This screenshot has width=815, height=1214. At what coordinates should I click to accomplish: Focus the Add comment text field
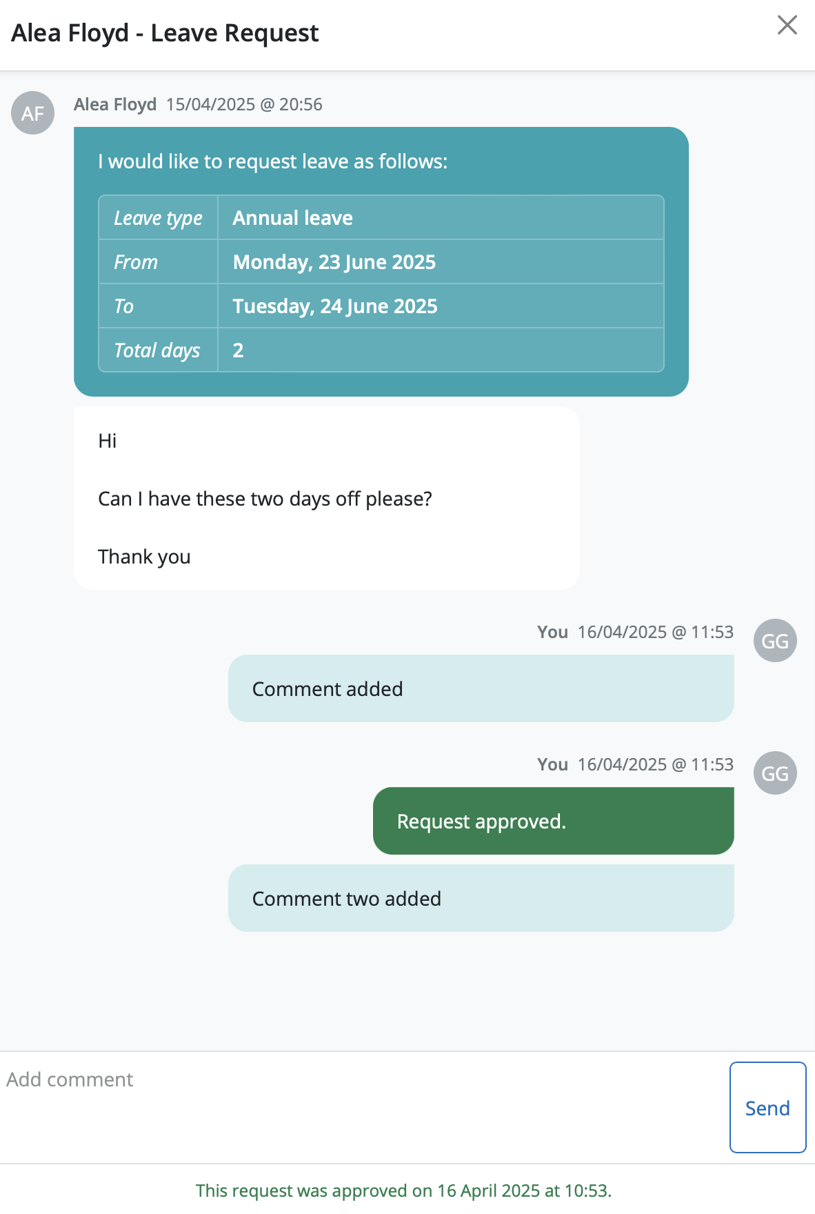click(x=362, y=1107)
